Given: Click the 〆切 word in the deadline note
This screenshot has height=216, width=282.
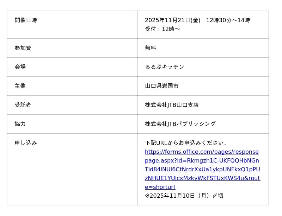Looking at the screenshot, I should point(218,196).
